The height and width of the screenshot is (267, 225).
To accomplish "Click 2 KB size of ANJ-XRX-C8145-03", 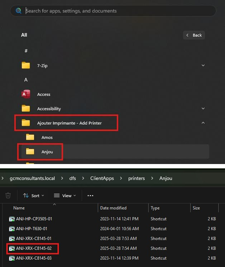I will click(x=212, y=258).
